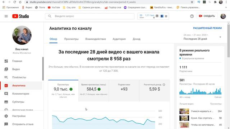Click green arrow next to 584,5
Viewport: 230px width, 129px height.
point(99,89)
